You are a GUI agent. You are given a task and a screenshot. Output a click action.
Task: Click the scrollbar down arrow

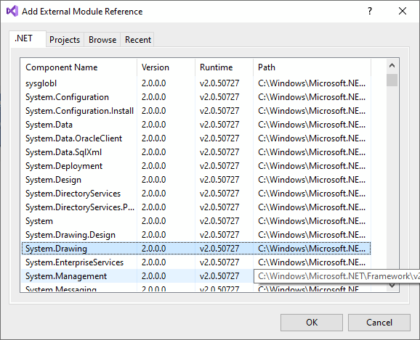coord(392,286)
